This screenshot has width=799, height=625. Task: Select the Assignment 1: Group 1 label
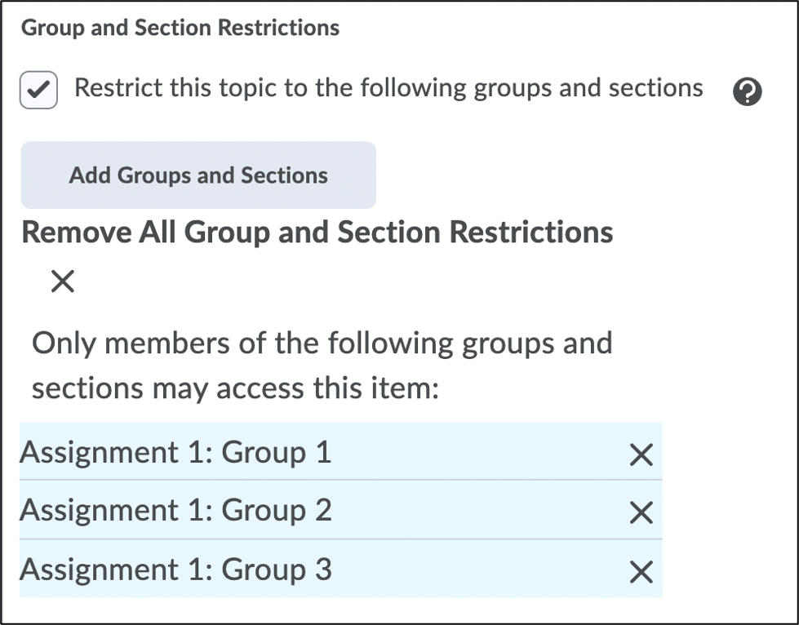175,452
